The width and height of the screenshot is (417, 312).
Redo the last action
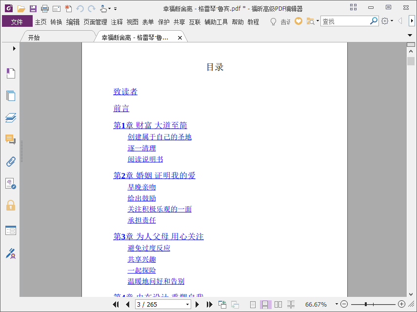pyautogui.click(x=92, y=9)
